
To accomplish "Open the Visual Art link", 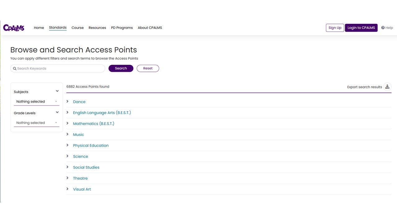I will (82, 189).
